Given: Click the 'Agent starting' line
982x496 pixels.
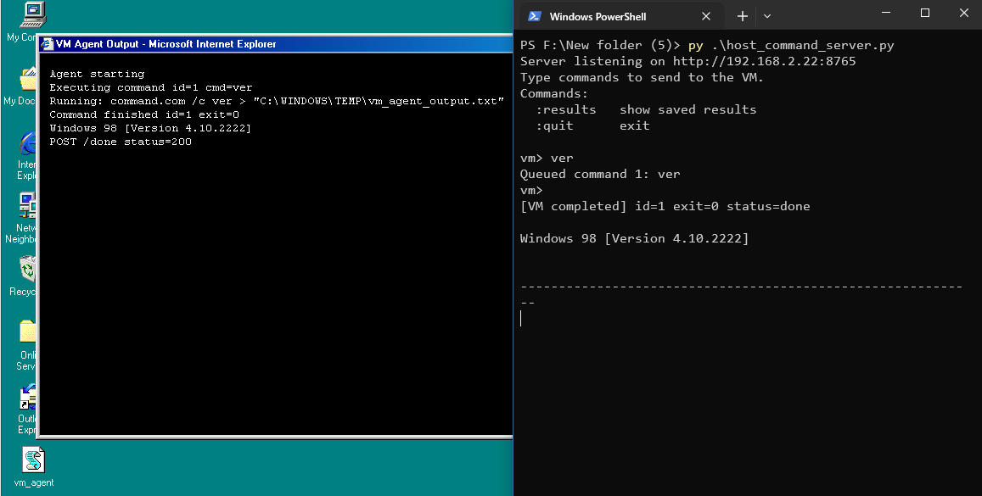Looking at the screenshot, I should pos(97,74).
